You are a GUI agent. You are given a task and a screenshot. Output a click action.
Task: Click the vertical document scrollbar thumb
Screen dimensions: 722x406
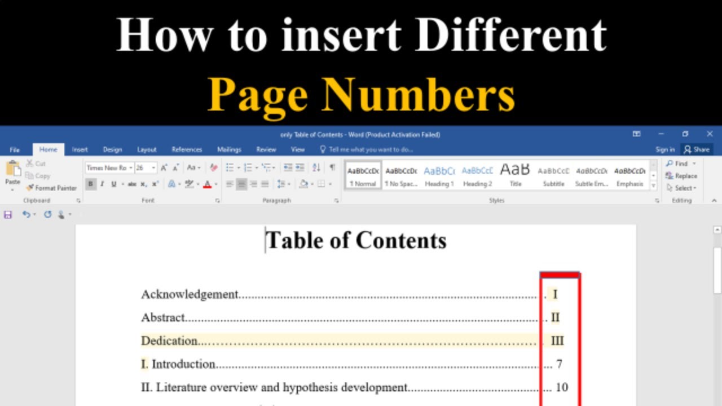[717, 270]
